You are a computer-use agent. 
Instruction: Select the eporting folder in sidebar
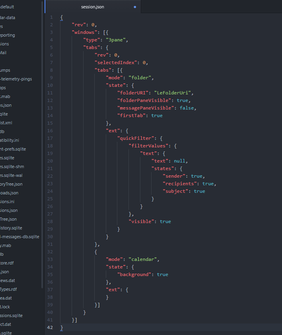tap(8, 35)
